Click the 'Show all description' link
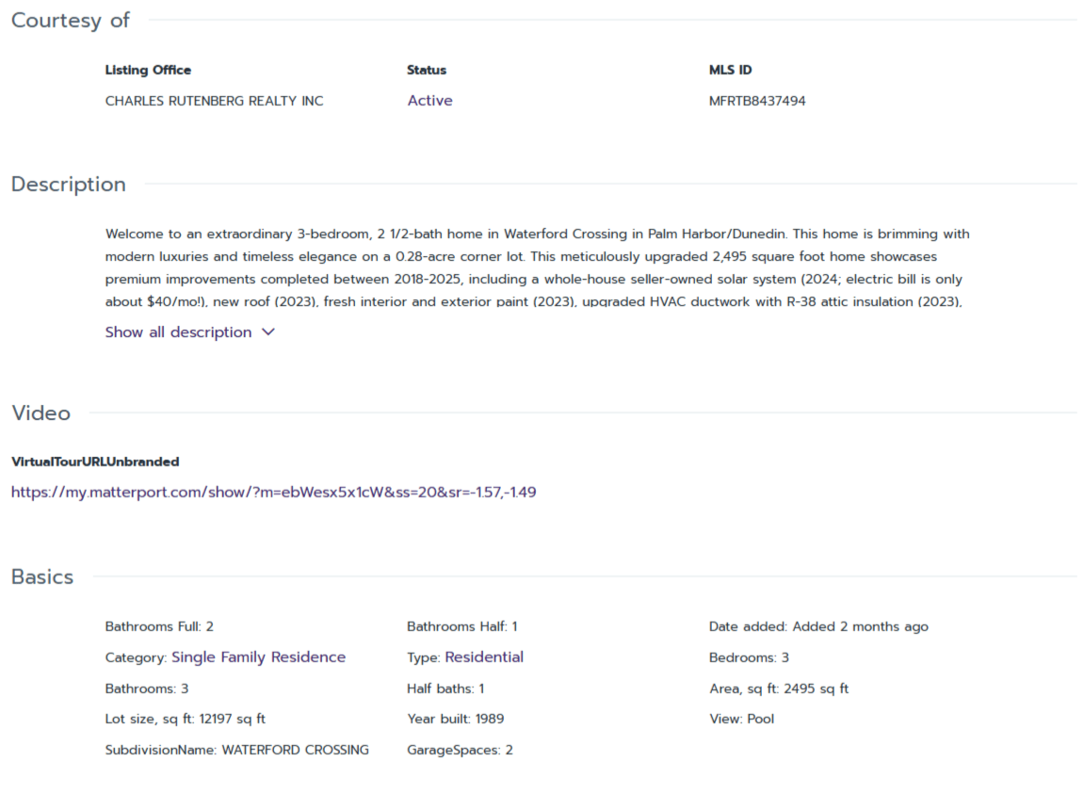Screen dimensions: 1084x793 click(x=179, y=332)
